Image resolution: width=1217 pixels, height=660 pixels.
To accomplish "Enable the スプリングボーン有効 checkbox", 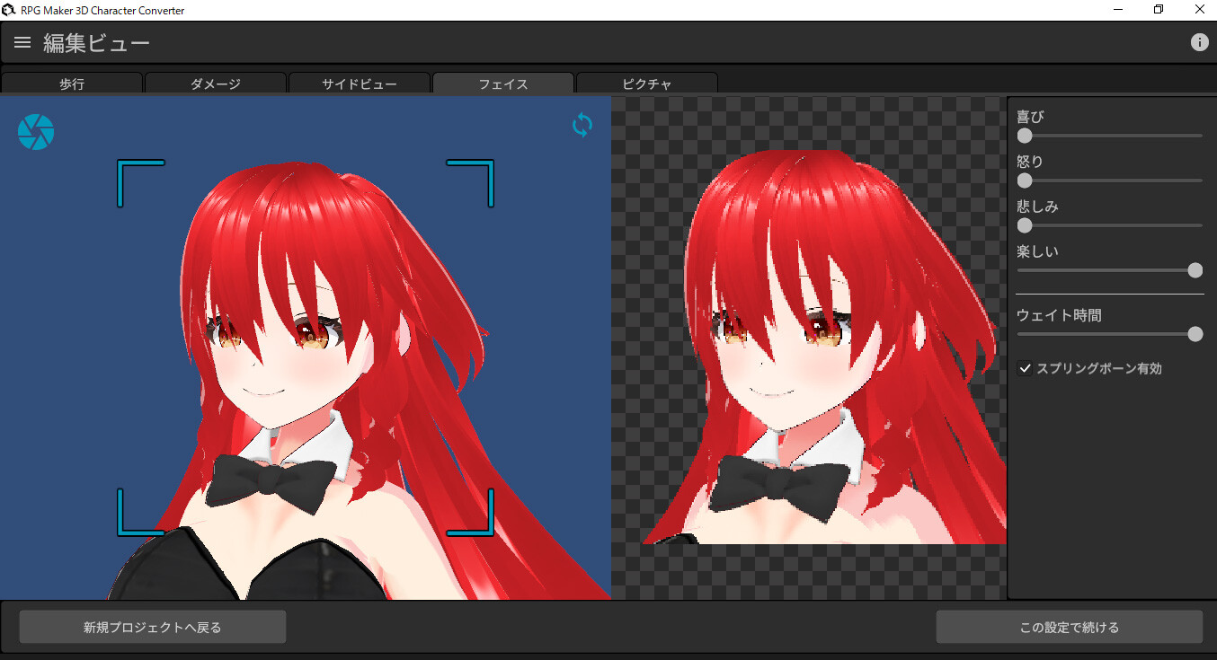I will pos(1025,368).
